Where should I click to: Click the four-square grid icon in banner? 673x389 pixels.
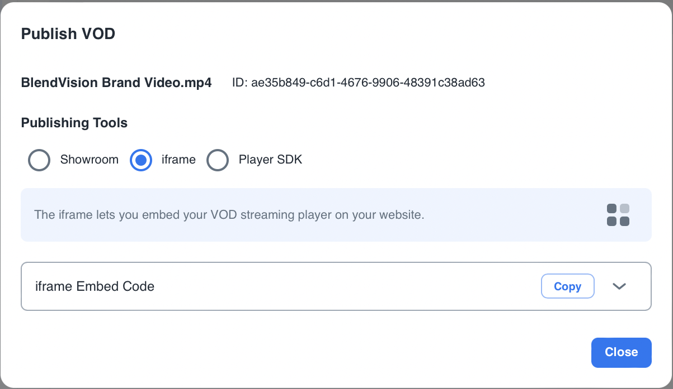coord(618,215)
